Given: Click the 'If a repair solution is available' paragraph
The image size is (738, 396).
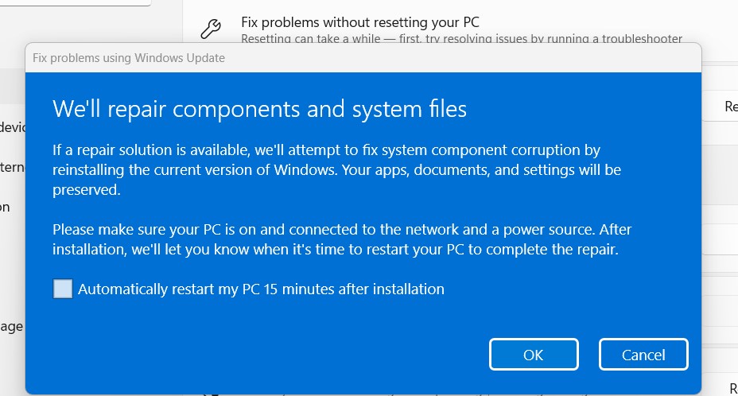Looking at the screenshot, I should coord(326,150).
